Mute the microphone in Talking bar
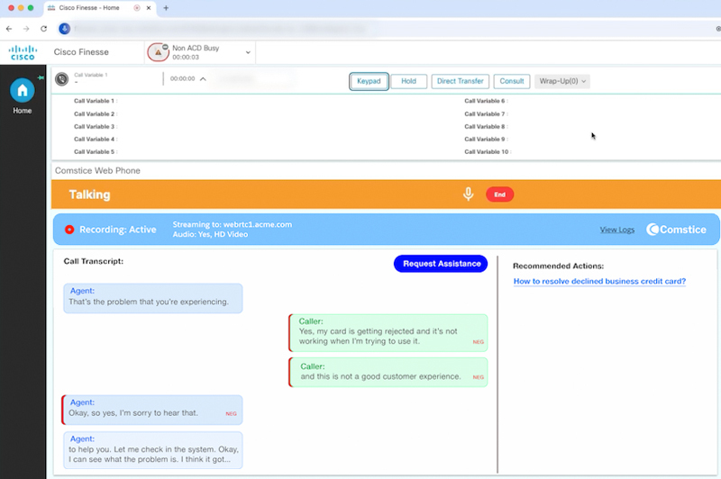The image size is (721, 479). pos(468,194)
